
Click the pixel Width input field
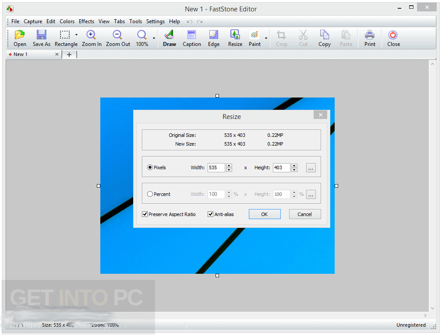[216, 167]
